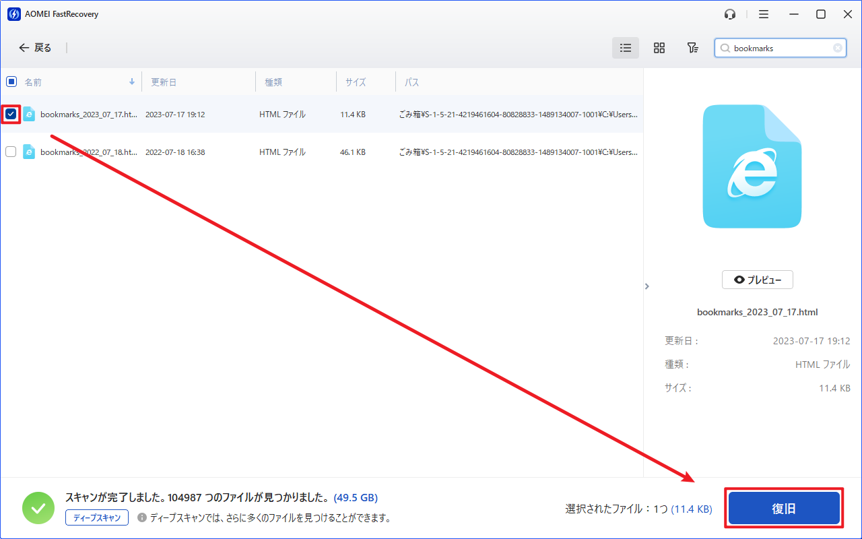Click the path cell of bookmarks_2022_07_18
Image resolution: width=862 pixels, height=539 pixels.
[x=519, y=152]
